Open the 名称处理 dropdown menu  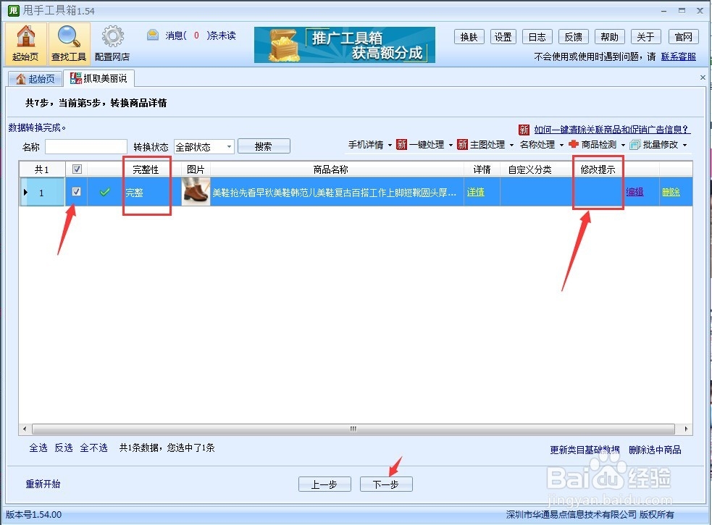[x=540, y=144]
